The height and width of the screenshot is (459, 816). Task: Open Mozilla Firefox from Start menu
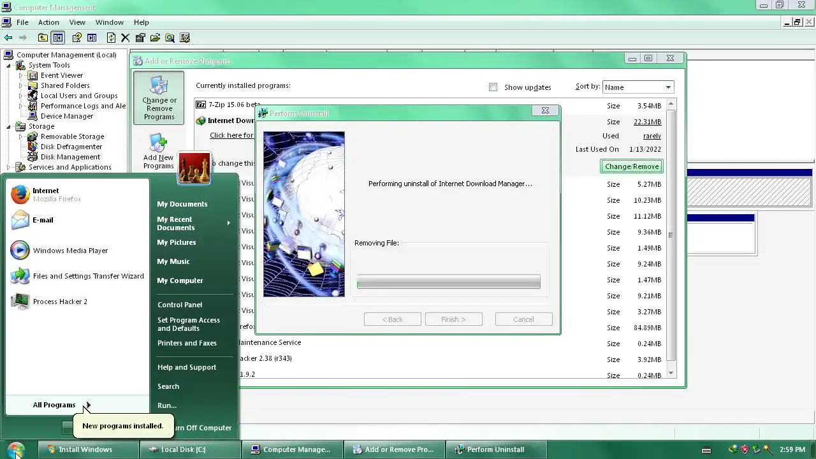click(77, 194)
